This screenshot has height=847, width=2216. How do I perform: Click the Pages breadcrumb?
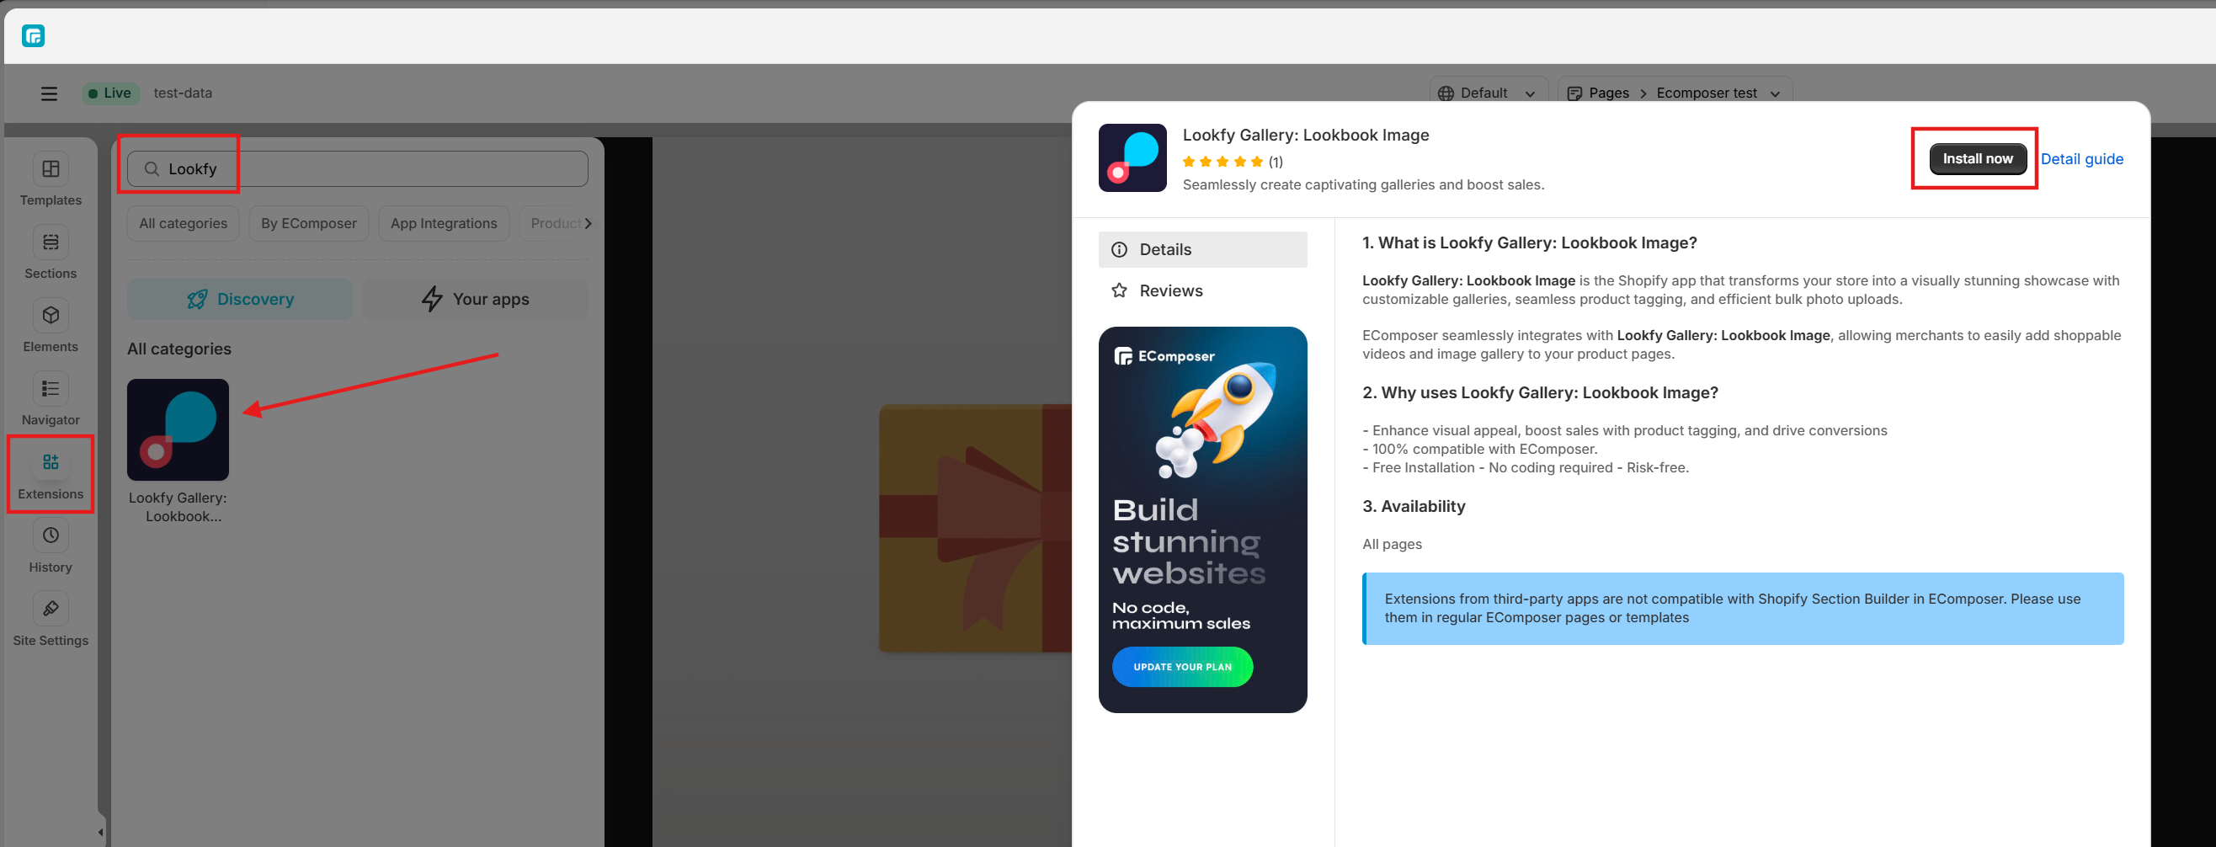(x=1609, y=93)
